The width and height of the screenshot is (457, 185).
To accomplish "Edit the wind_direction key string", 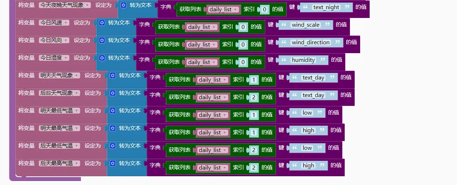I will 311,42.
